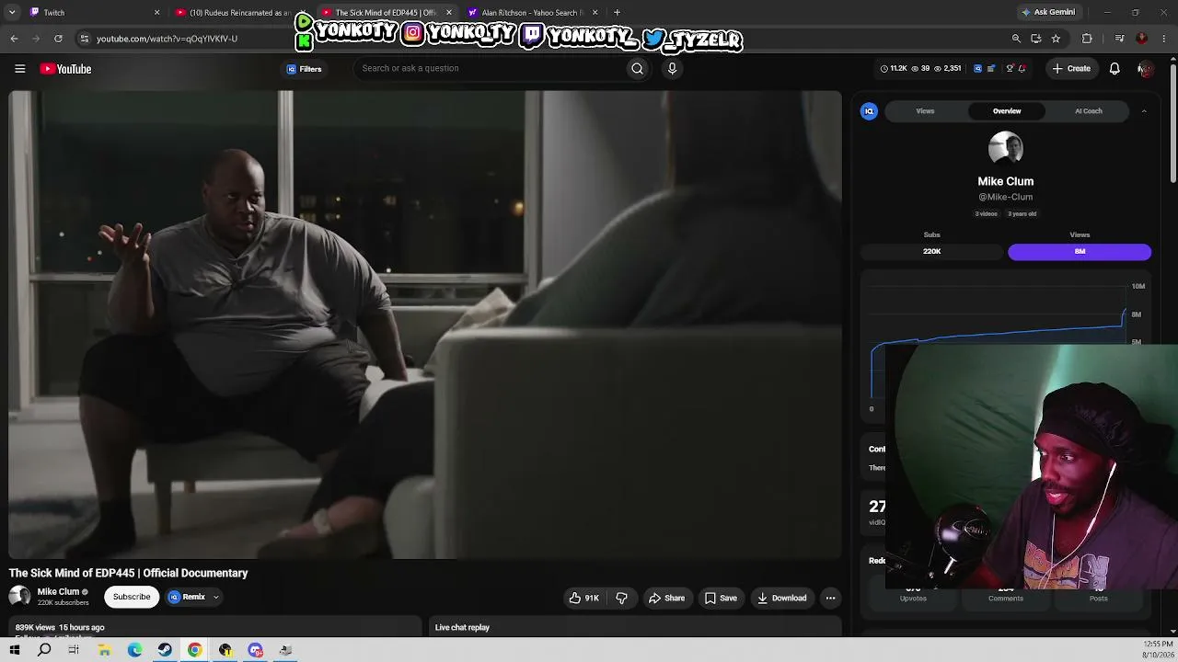The image size is (1178, 662).
Task: Click the Mike Clum profile picture in vidIQ panel
Action: (x=1005, y=149)
